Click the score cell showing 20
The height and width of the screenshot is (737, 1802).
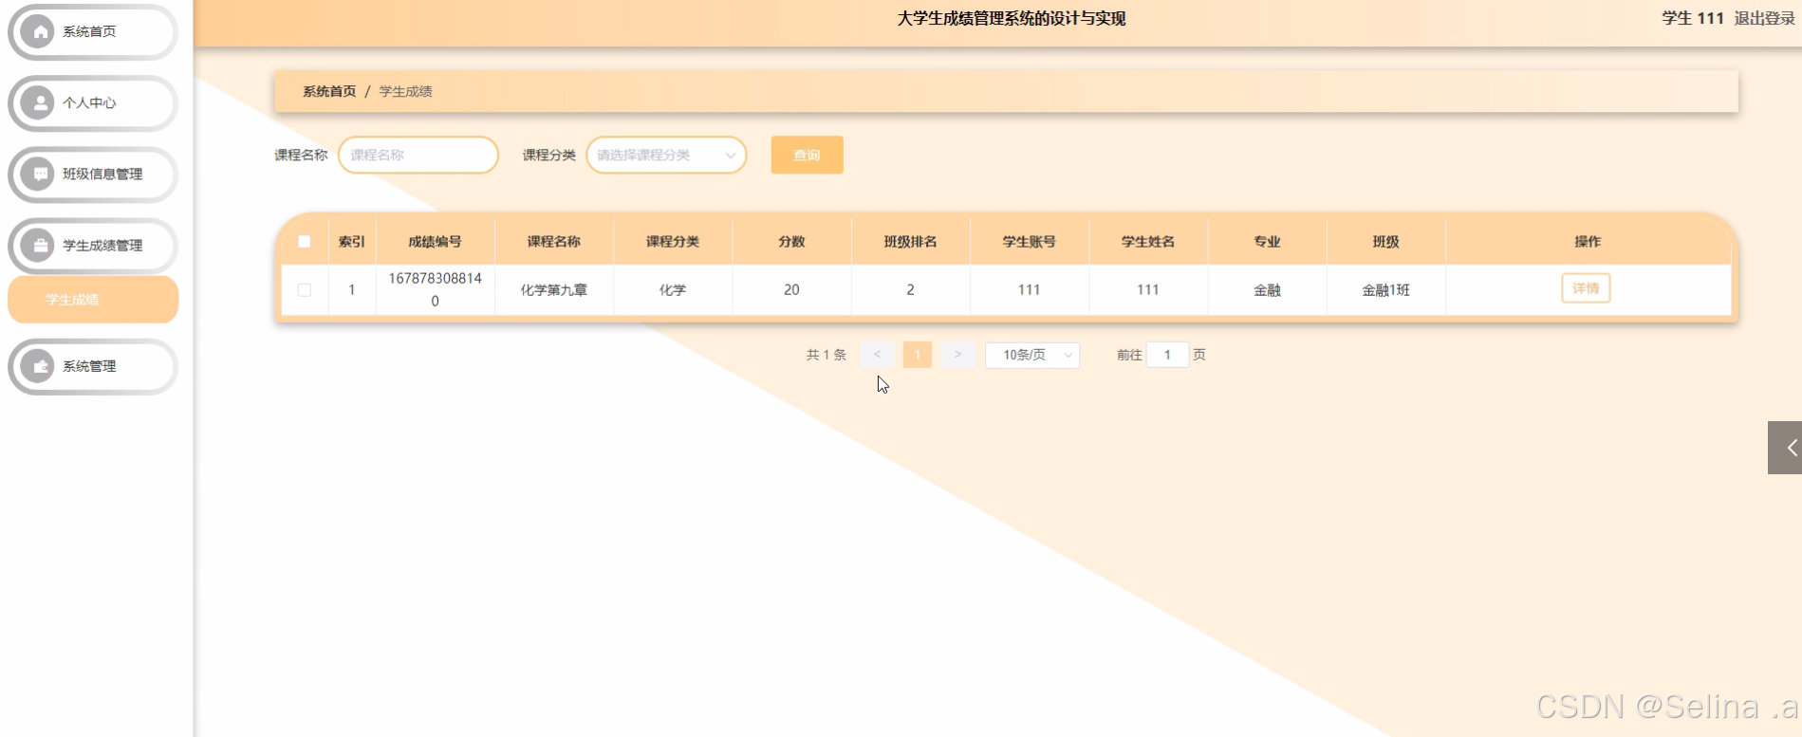pyautogui.click(x=791, y=290)
